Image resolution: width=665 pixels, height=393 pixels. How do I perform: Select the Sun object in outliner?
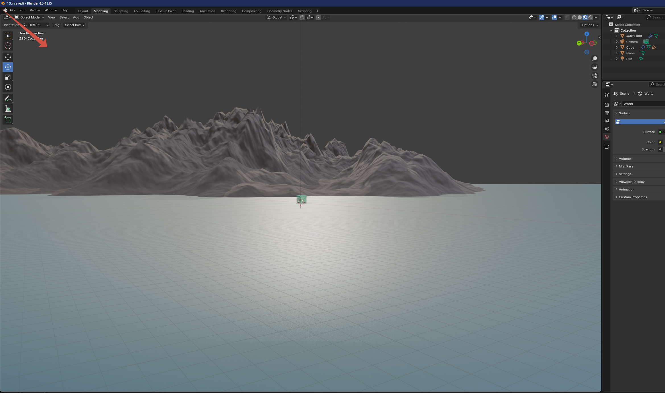[x=629, y=59]
